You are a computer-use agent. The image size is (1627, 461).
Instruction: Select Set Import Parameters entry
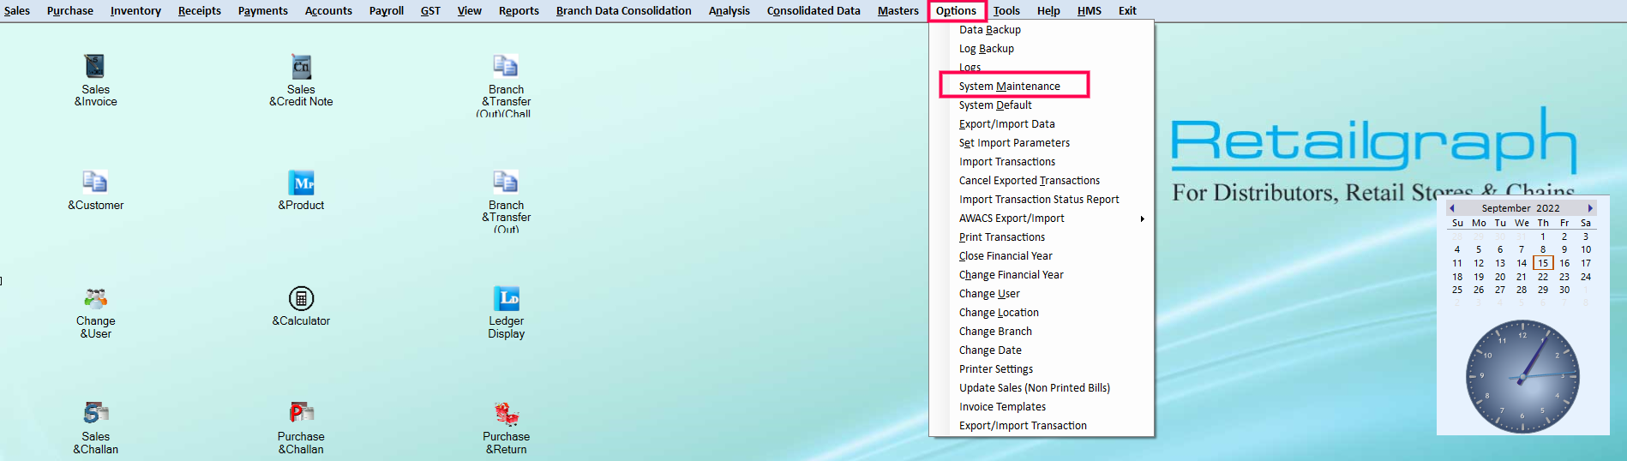[1042, 143]
